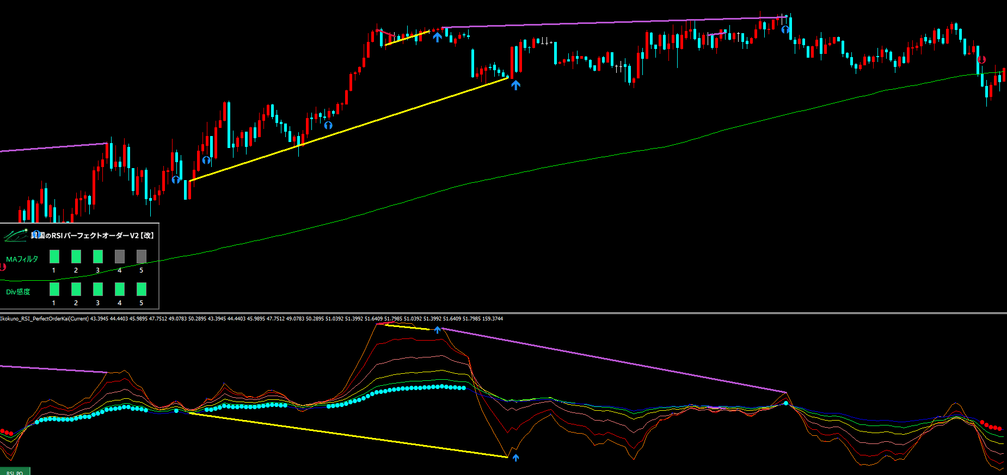Toggle Div感度 box number 5

tap(142, 289)
